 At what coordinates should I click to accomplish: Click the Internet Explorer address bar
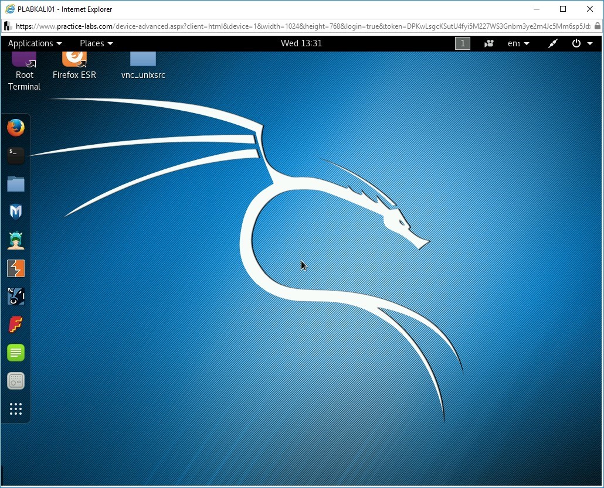tap(303, 26)
